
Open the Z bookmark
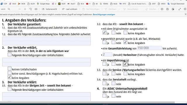tap(54, 4)
